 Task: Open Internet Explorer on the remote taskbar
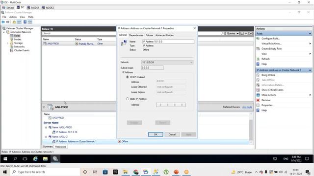(35, 159)
